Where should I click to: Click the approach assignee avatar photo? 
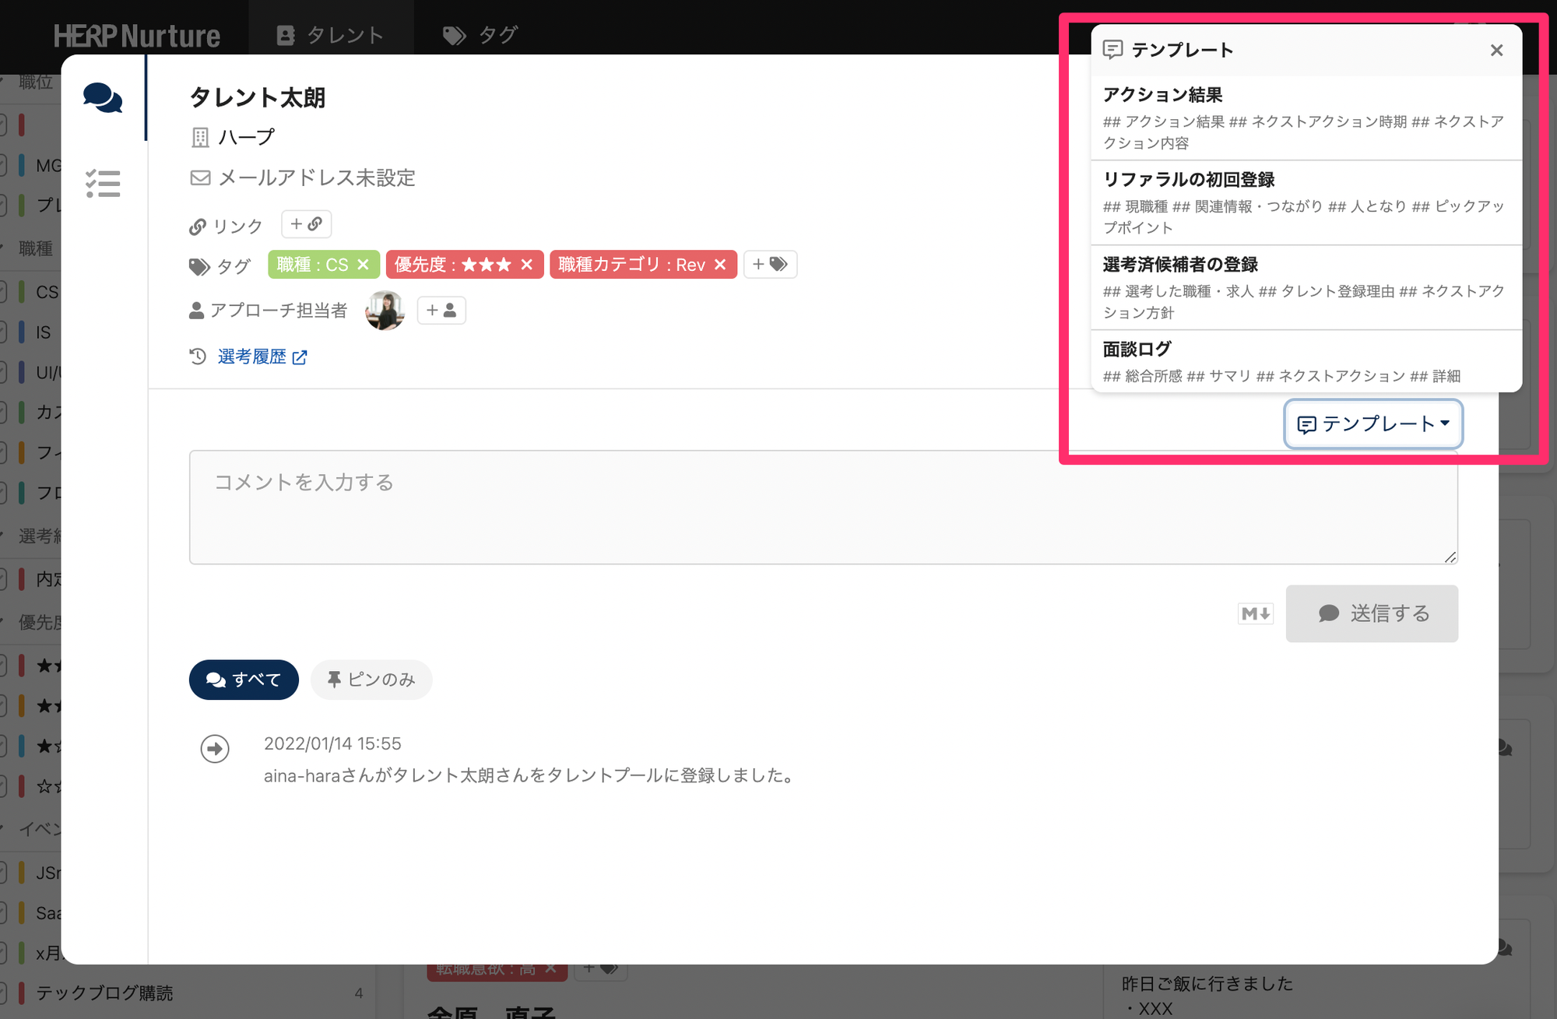tap(385, 311)
